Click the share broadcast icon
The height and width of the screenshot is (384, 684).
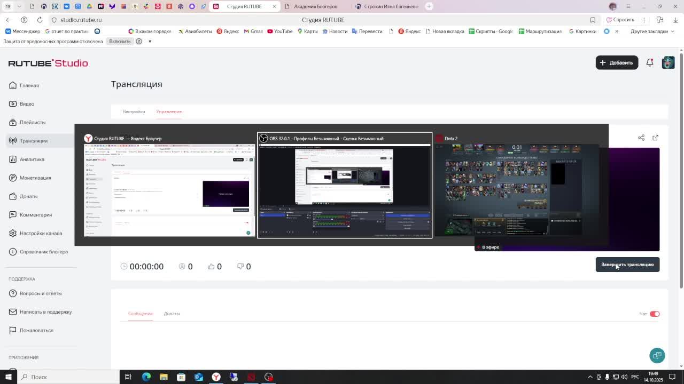pos(641,138)
